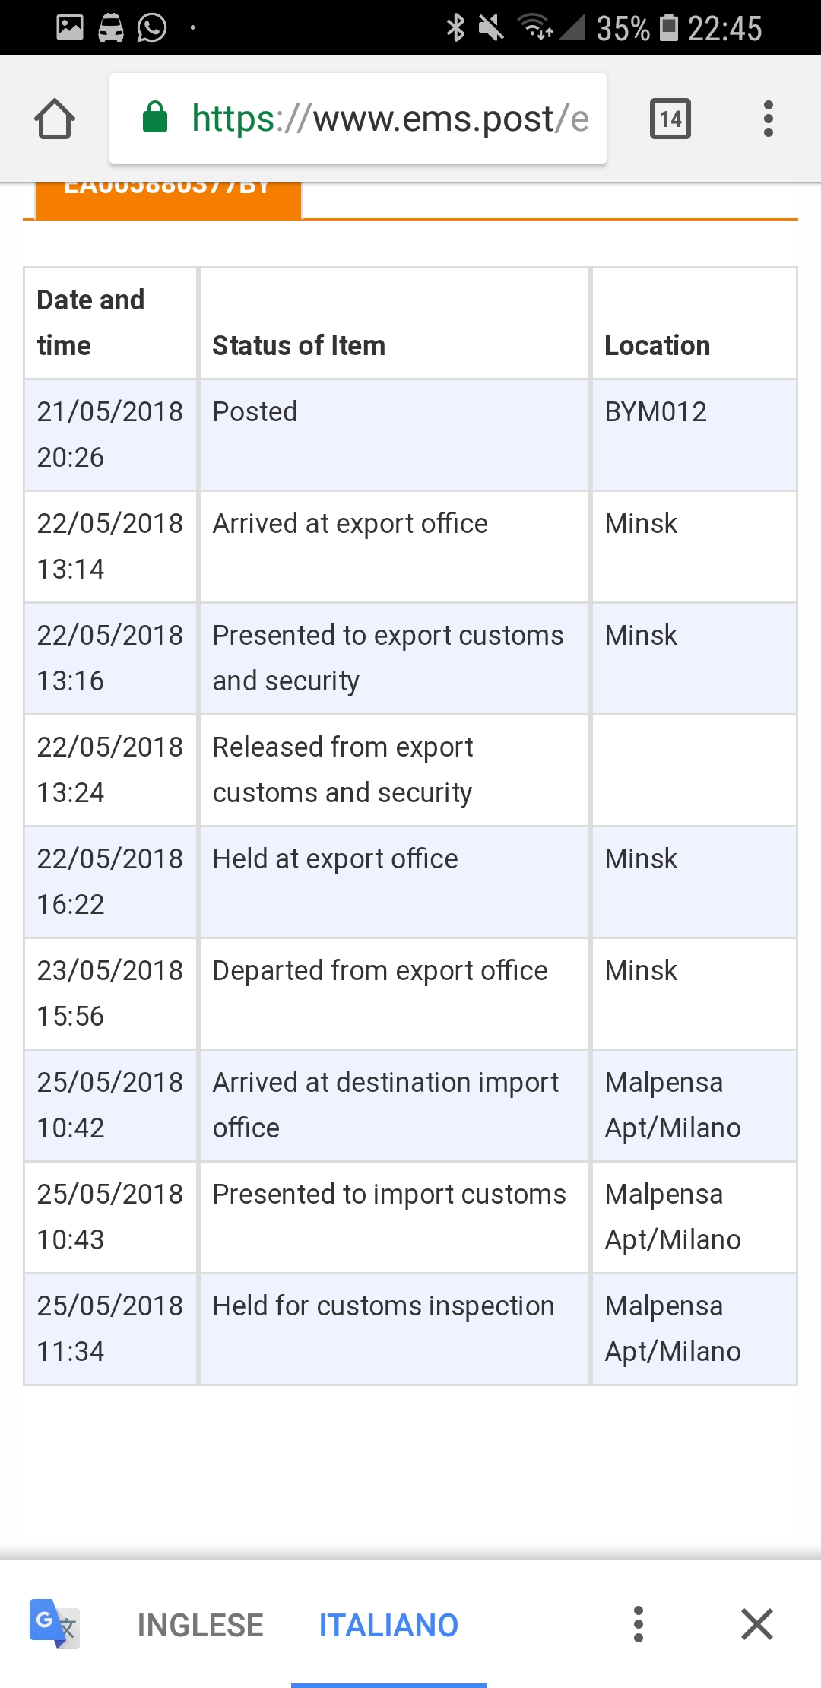This screenshot has width=821, height=1688.
Task: Open translate bar options menu
Action: (x=639, y=1624)
